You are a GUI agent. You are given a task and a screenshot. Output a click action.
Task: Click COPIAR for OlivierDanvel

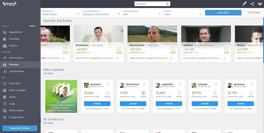click(133, 104)
